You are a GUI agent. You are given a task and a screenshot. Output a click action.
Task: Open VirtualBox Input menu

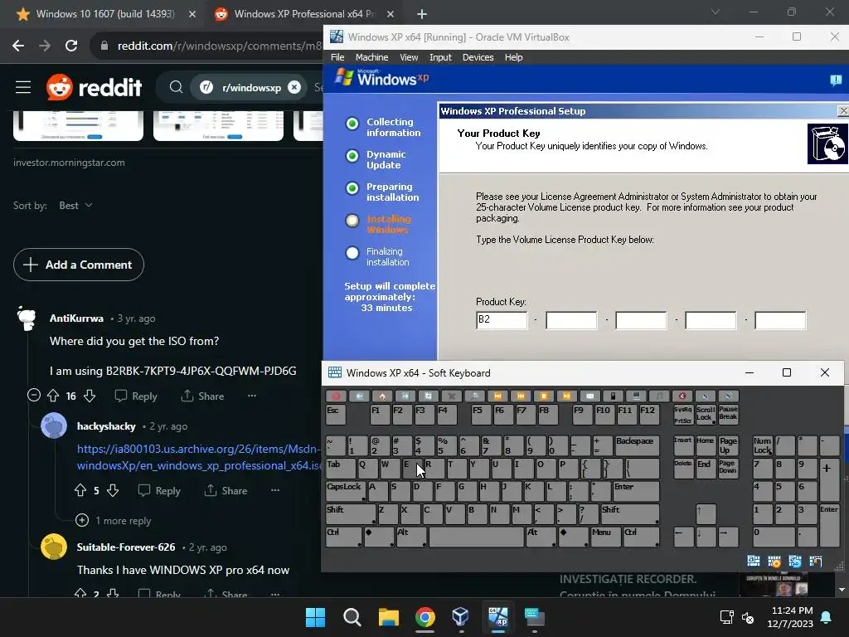click(440, 57)
